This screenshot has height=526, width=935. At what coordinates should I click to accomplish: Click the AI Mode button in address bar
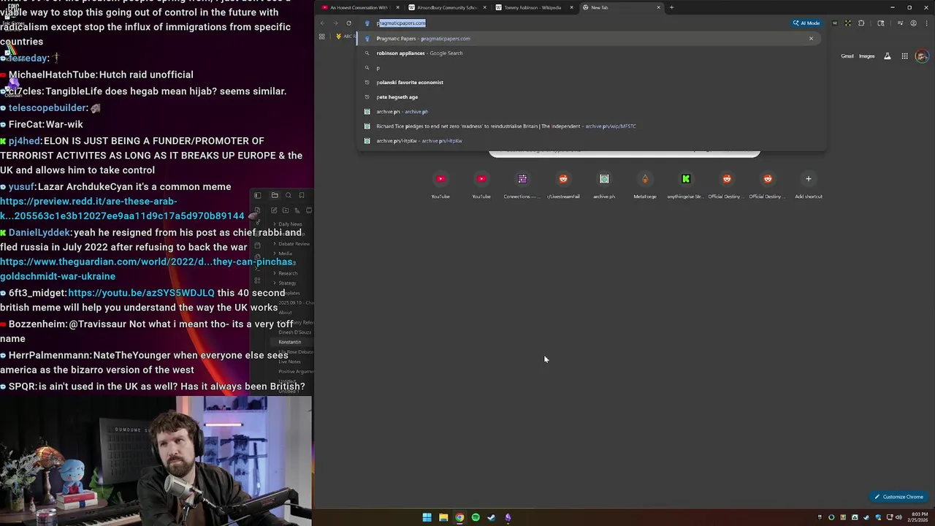(x=806, y=23)
